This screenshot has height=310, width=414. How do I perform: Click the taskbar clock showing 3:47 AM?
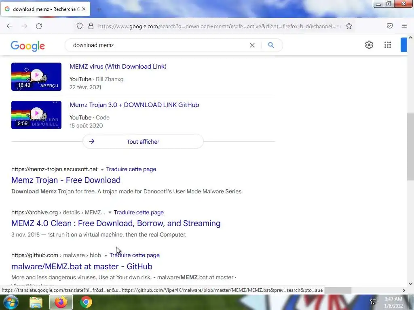point(393,302)
